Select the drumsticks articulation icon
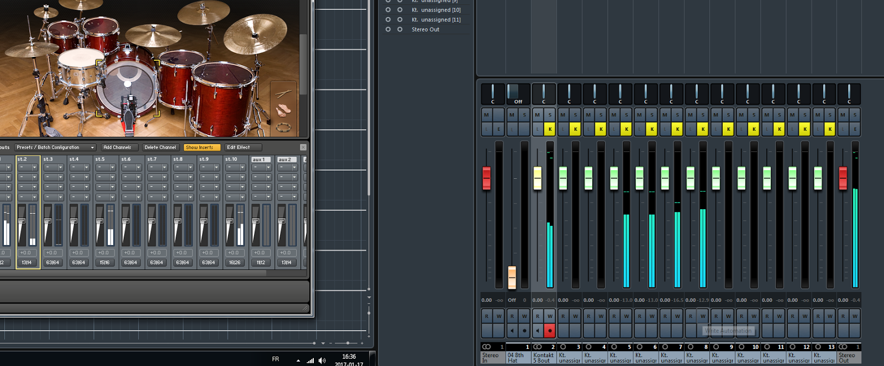Screen dimensions: 884x366 (x=283, y=94)
